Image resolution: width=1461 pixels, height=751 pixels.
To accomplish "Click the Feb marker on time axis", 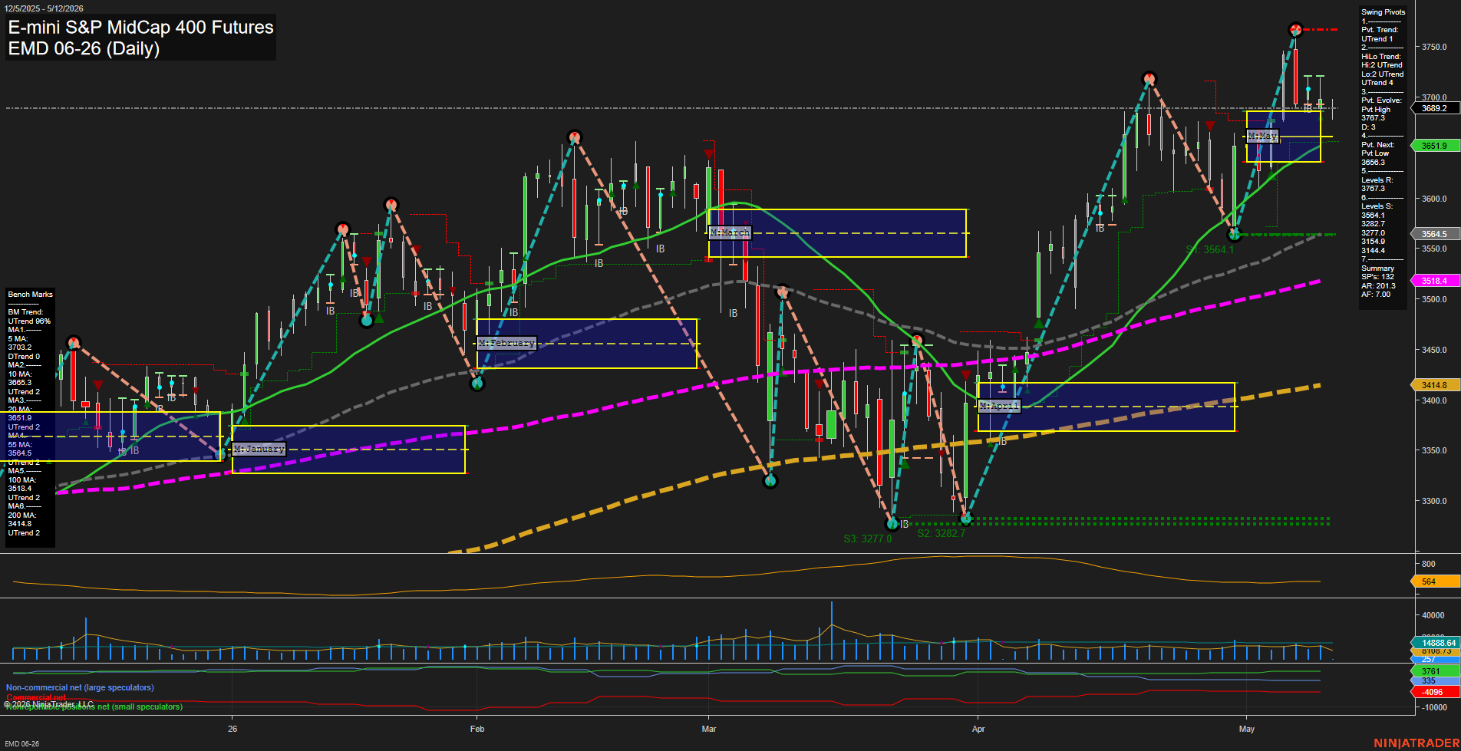I will pos(477,729).
